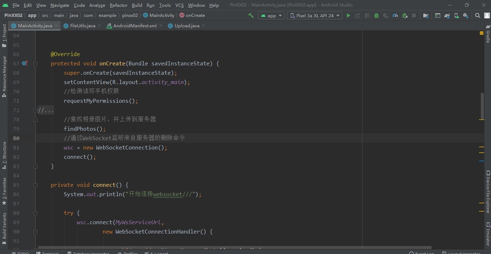Open the Device File Explorer panel
491x254 pixels.
point(488,192)
